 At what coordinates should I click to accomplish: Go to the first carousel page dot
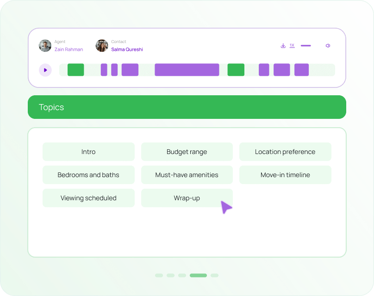coord(159,275)
